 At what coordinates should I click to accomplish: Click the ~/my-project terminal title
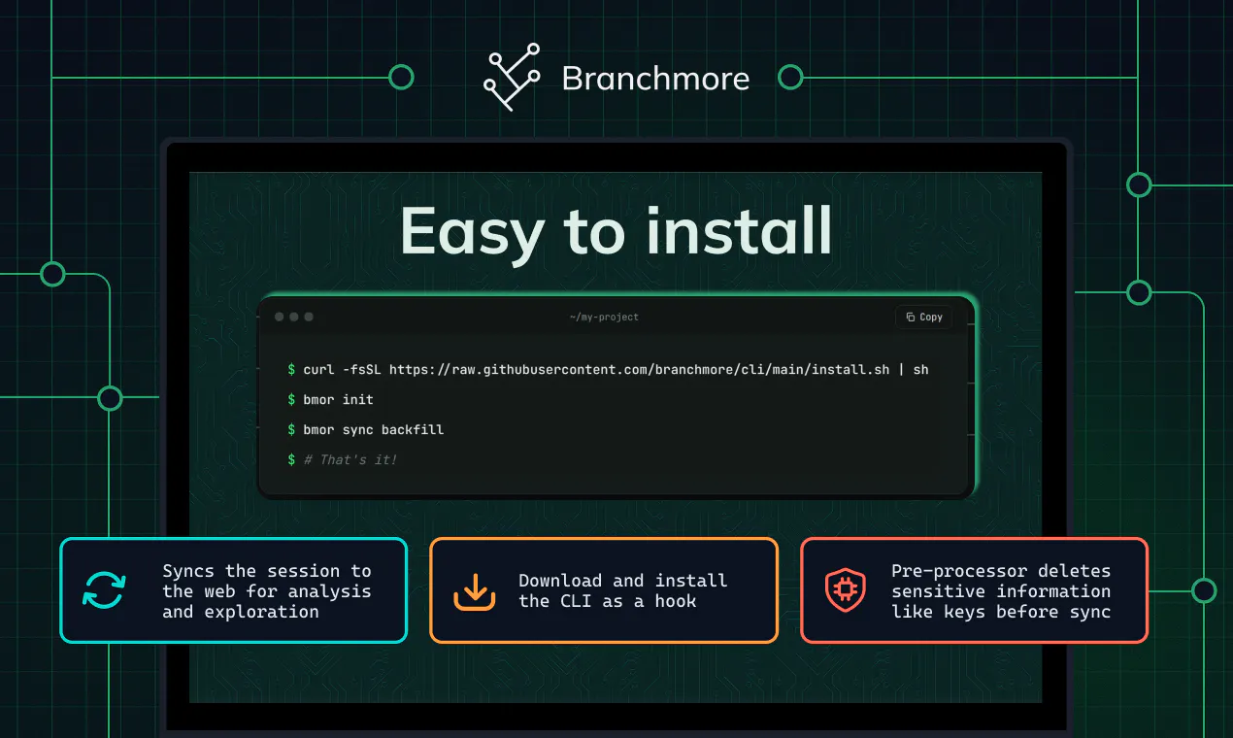[604, 318]
